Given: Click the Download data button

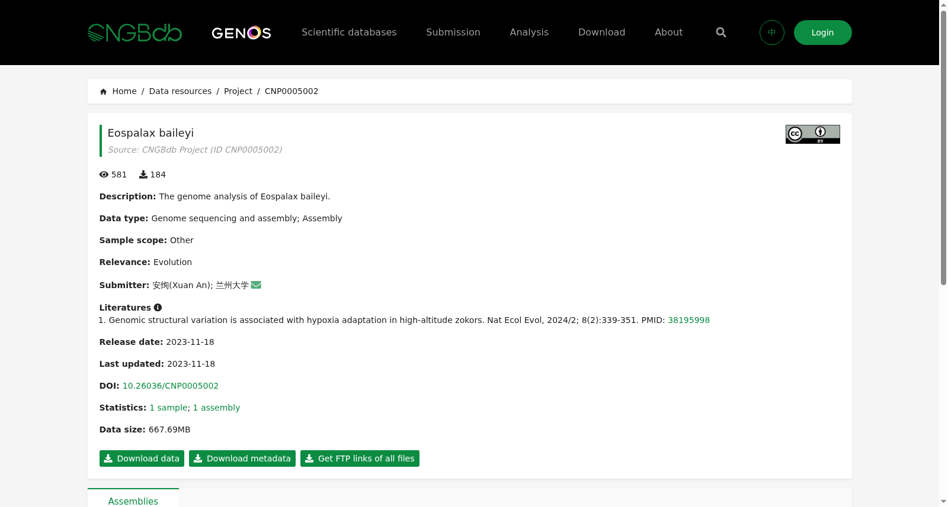Looking at the screenshot, I should point(142,458).
